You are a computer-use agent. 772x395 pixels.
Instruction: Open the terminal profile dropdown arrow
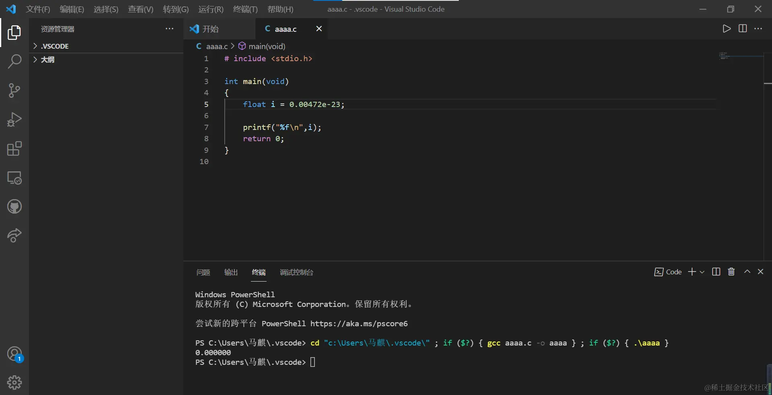702,272
